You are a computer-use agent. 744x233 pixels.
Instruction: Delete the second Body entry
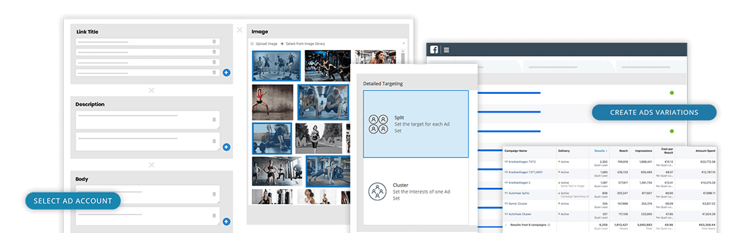pos(215,215)
